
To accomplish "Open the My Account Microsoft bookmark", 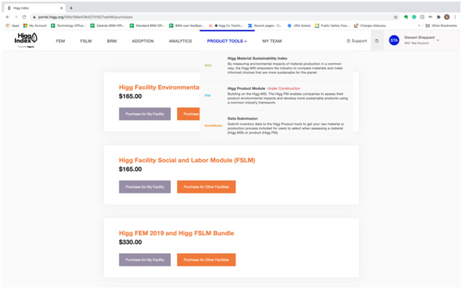I will [x=35, y=25].
